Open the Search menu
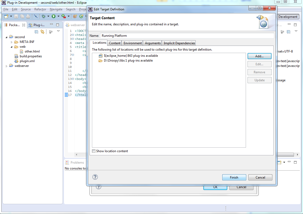The image size is (303, 214). point(71,9)
